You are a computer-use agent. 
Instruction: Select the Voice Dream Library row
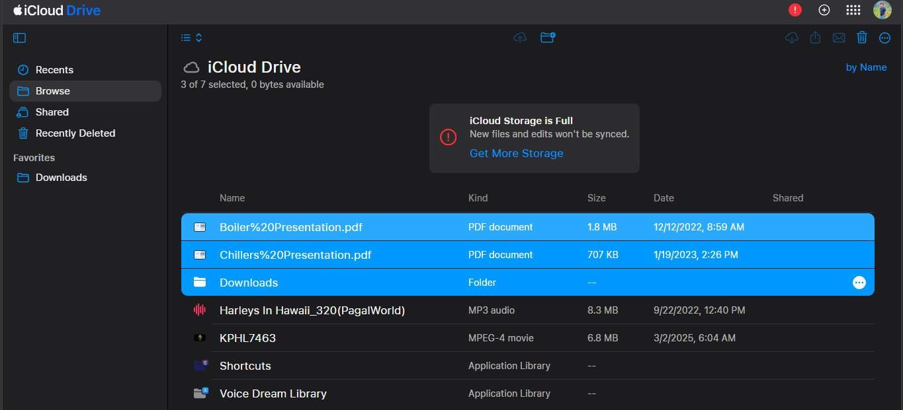coord(528,393)
